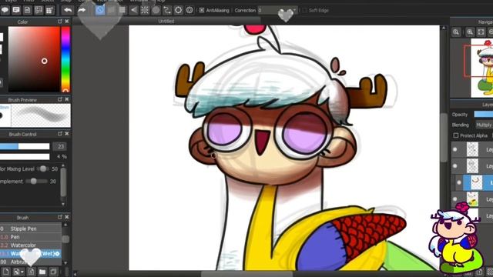
Task: Click the Redo arrow in the toolbar
Action: click(x=82, y=10)
